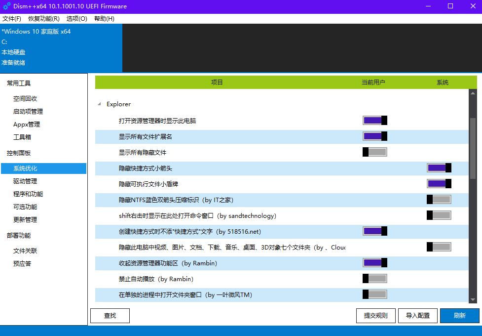The width and height of the screenshot is (482, 336).
Task: Click scrollbar up arrow in settings list
Action: coord(473,93)
